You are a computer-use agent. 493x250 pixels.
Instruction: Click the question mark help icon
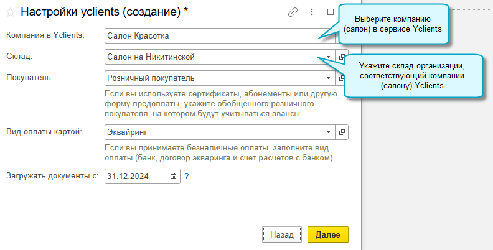186,177
